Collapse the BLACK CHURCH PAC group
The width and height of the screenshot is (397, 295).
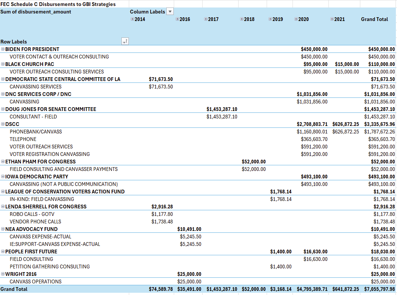point(3,64)
